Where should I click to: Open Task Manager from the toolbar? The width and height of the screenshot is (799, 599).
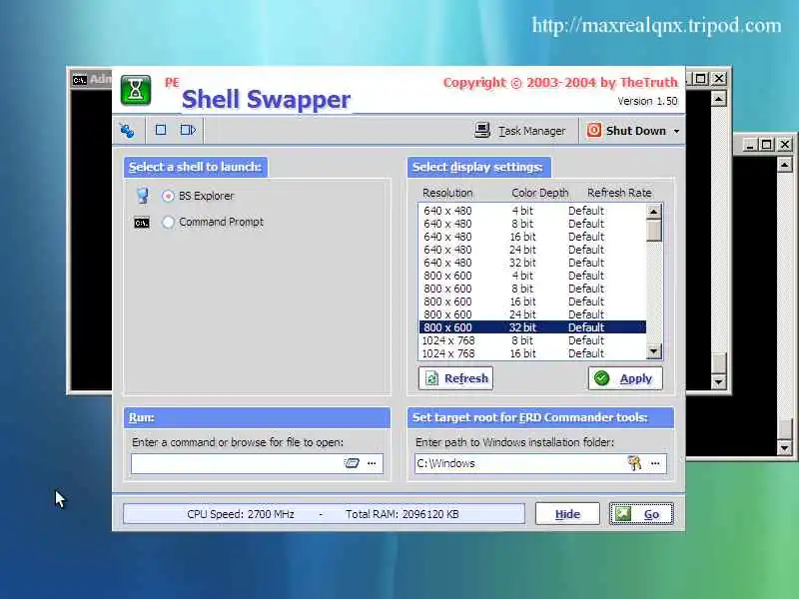pos(519,131)
